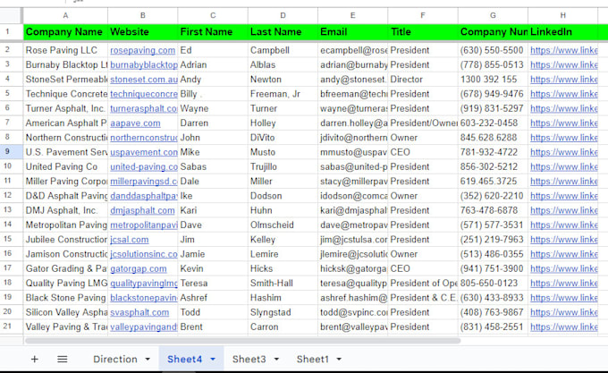Select the Email header cell
Viewport: 608px width, 373px height.
pyautogui.click(x=352, y=32)
